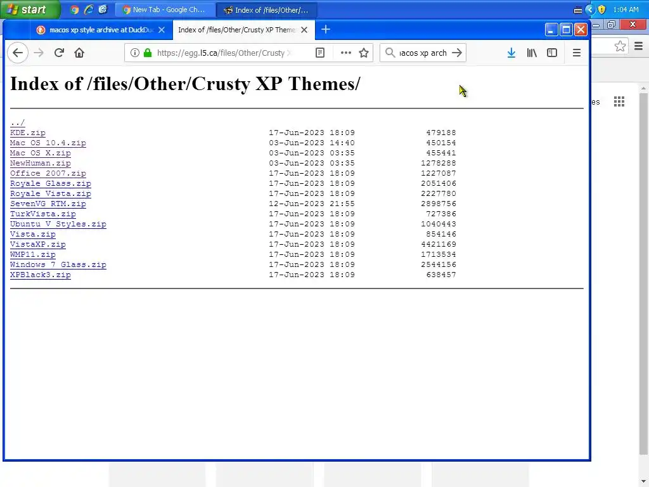Bookmark this page with star icon
Screen dimensions: 649x487
(x=364, y=53)
